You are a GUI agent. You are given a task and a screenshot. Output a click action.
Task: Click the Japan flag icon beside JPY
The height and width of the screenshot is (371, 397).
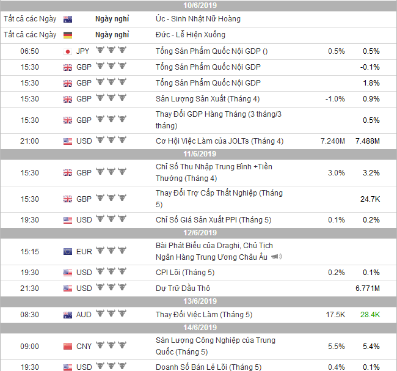pos(67,51)
